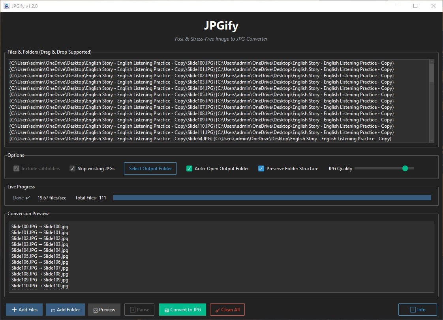Click the Live Progress bar

click(x=272, y=197)
